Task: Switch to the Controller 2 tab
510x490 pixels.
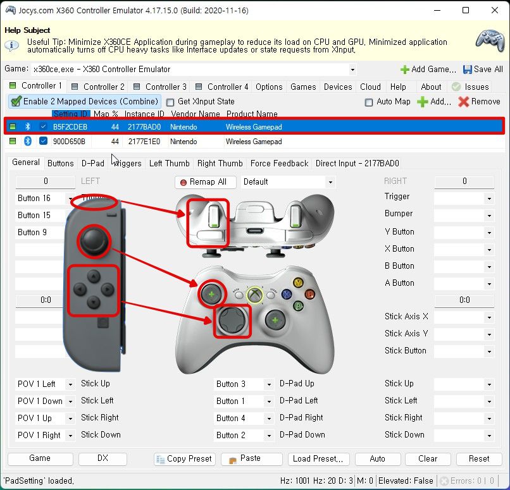Action: 98,87
